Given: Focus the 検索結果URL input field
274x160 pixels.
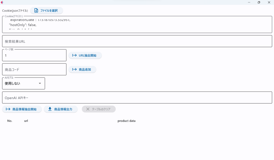Looking at the screenshot, I should point(137,41).
